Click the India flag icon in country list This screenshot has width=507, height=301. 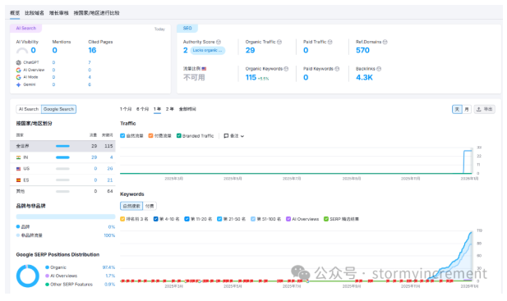18,157
